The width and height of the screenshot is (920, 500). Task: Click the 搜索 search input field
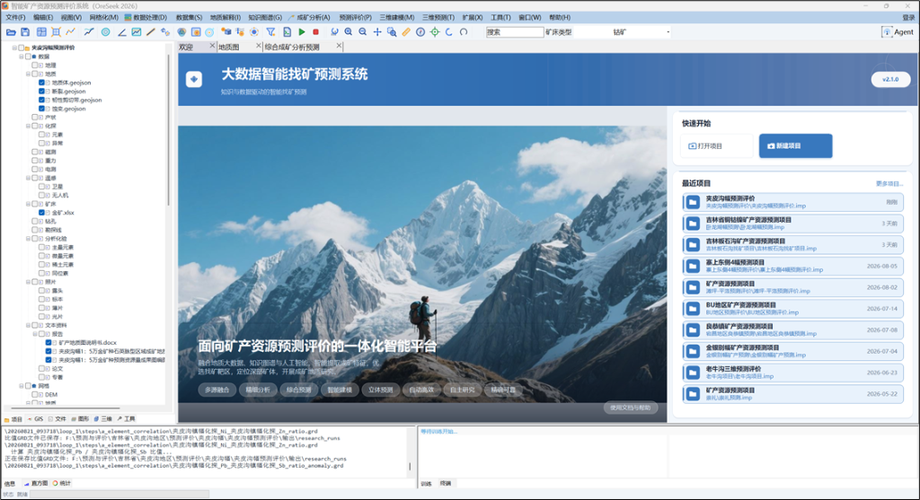pyautogui.click(x=515, y=32)
